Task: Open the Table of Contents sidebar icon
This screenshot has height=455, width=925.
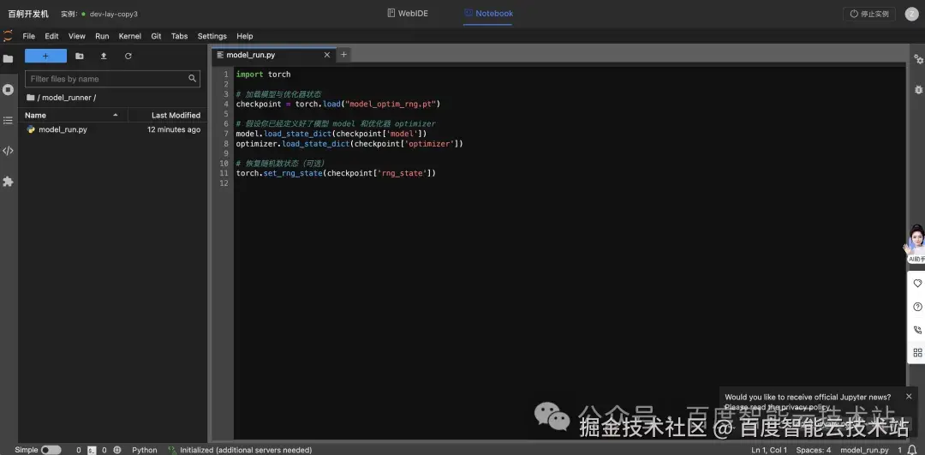Action: [x=8, y=120]
